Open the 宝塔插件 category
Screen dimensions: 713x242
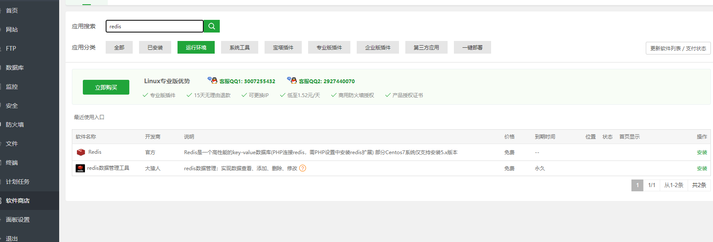pos(283,47)
